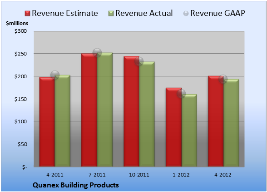
Task: Click the "$150" y-axis value
Action: click(x=20, y=99)
